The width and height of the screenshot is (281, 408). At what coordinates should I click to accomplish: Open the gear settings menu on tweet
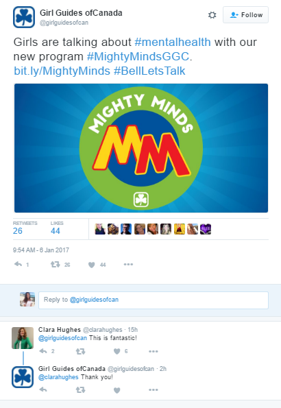click(x=212, y=15)
